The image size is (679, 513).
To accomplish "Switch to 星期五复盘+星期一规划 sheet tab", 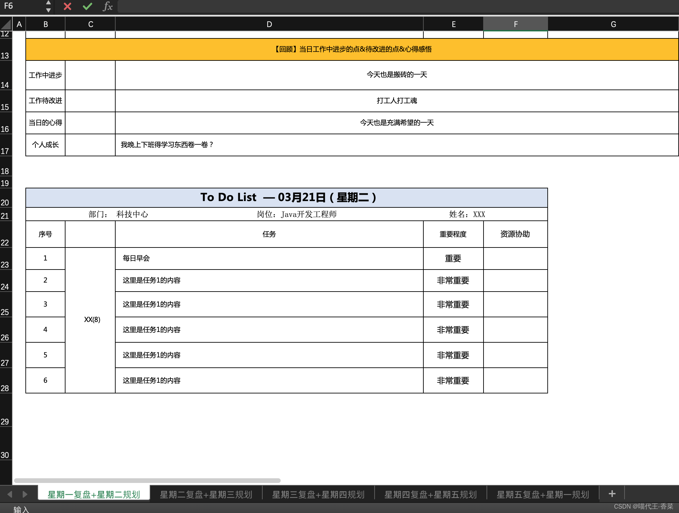I will (x=543, y=494).
